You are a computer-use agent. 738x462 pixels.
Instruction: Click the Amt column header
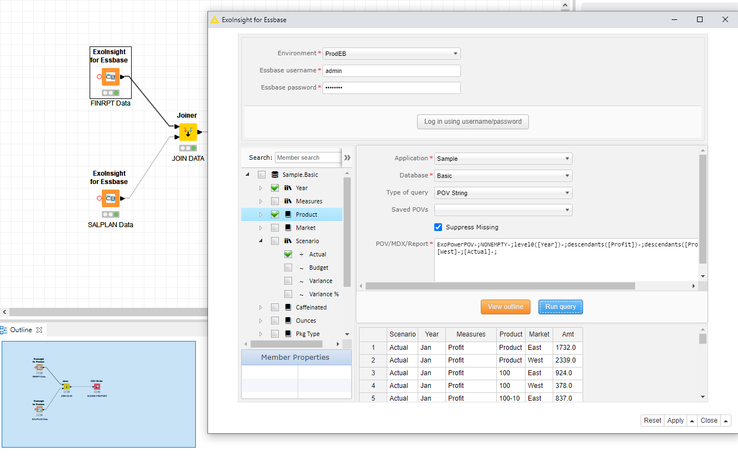click(x=568, y=334)
